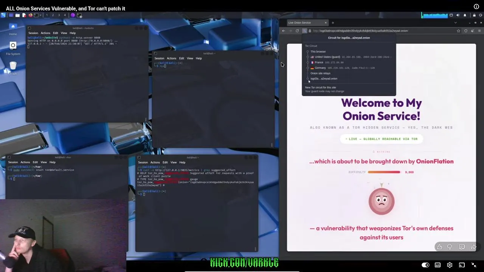This screenshot has height=272, width=484.
Task: Reload the onion page
Action: [297, 31]
